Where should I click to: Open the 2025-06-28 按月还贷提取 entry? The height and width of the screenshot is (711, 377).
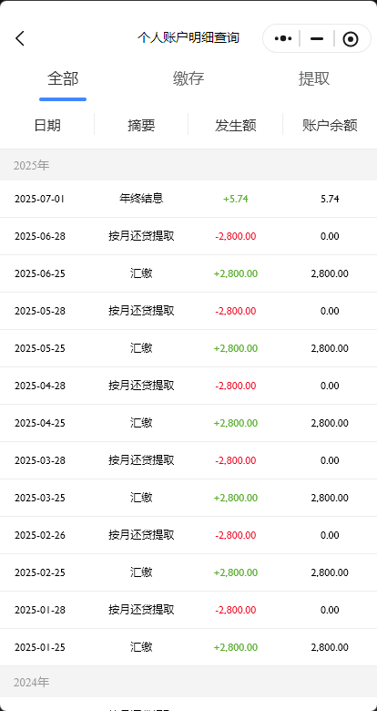pyautogui.click(x=188, y=236)
